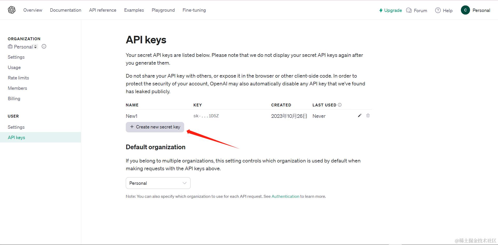This screenshot has height=245, width=498.
Task: Click the Never last used value
Action: (x=319, y=116)
